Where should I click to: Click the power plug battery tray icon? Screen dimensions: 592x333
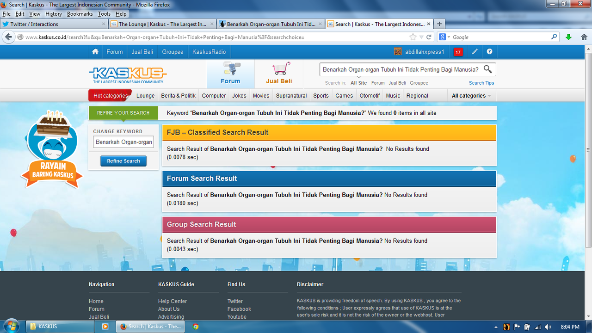point(527,327)
